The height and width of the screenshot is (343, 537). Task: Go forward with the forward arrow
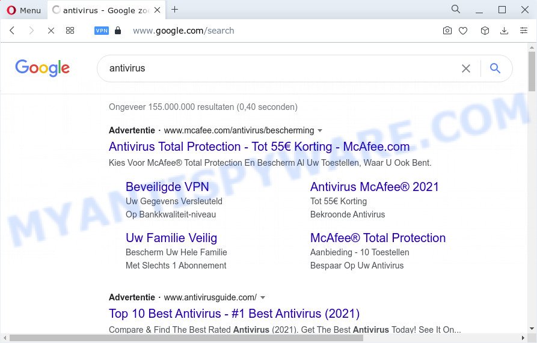31,31
